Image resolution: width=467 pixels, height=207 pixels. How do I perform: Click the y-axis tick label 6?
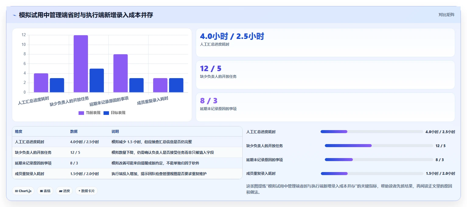(x=25, y=64)
